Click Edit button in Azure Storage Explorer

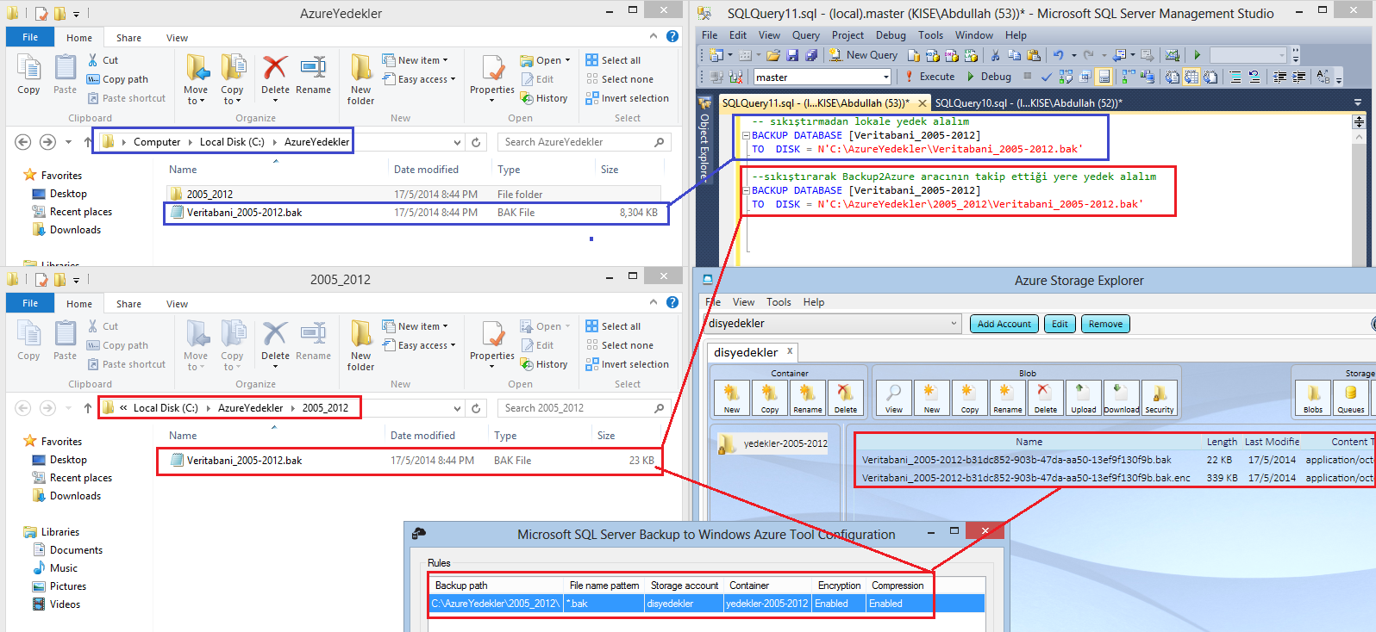[1060, 324]
